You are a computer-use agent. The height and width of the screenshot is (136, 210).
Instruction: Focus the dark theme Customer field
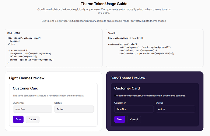134,109
